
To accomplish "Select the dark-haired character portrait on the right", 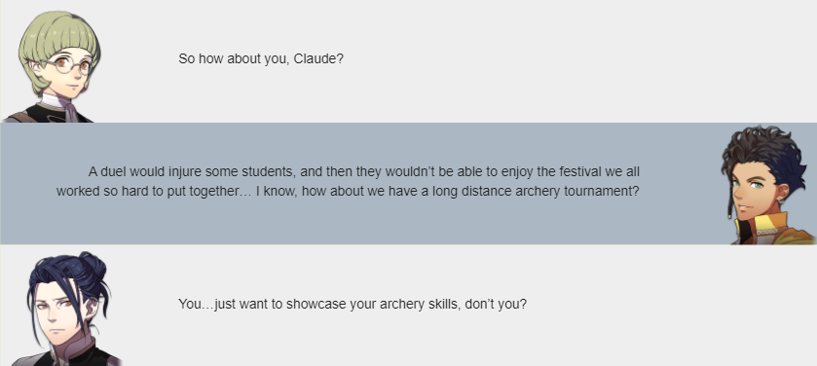I will coord(769,185).
